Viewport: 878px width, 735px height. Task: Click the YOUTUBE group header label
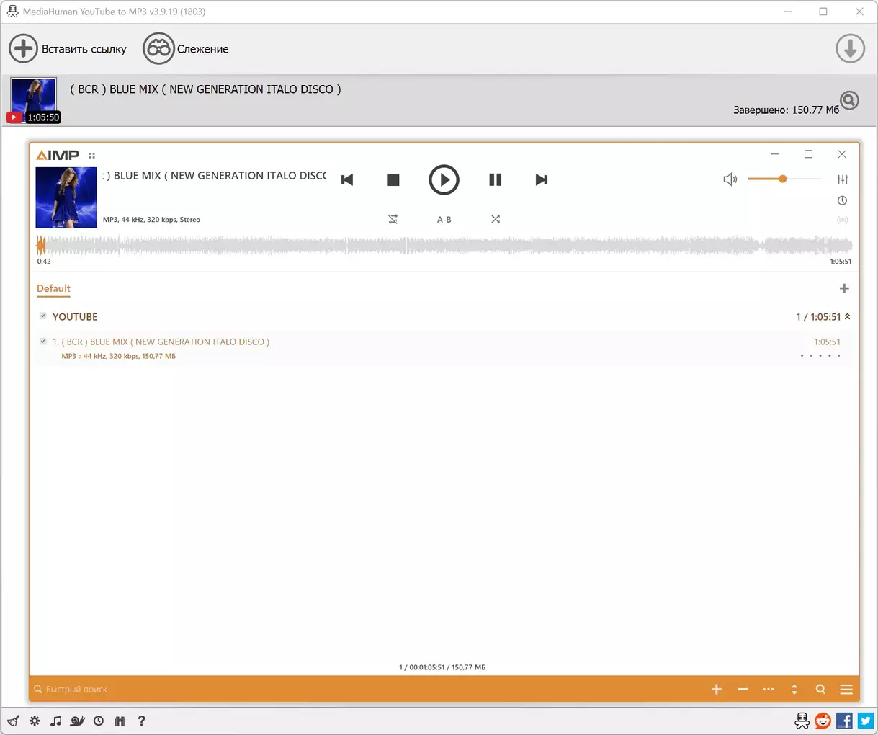point(75,317)
